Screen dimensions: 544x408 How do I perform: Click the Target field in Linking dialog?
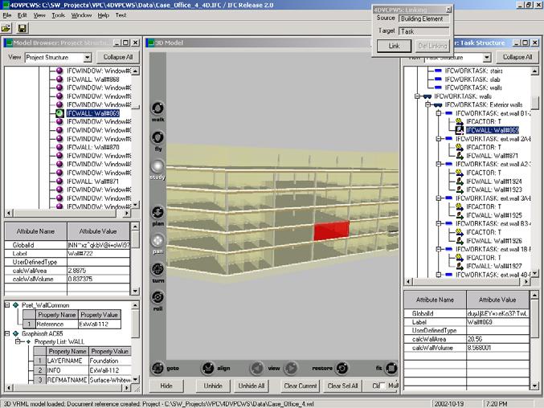coord(423,31)
